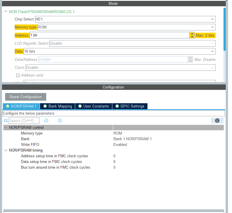Select Address setup time in FMC clock cycles

pyautogui.click(x=113, y=156)
